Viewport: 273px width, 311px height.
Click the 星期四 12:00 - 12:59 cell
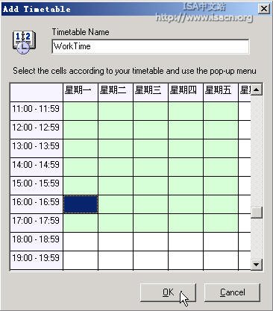point(186,130)
